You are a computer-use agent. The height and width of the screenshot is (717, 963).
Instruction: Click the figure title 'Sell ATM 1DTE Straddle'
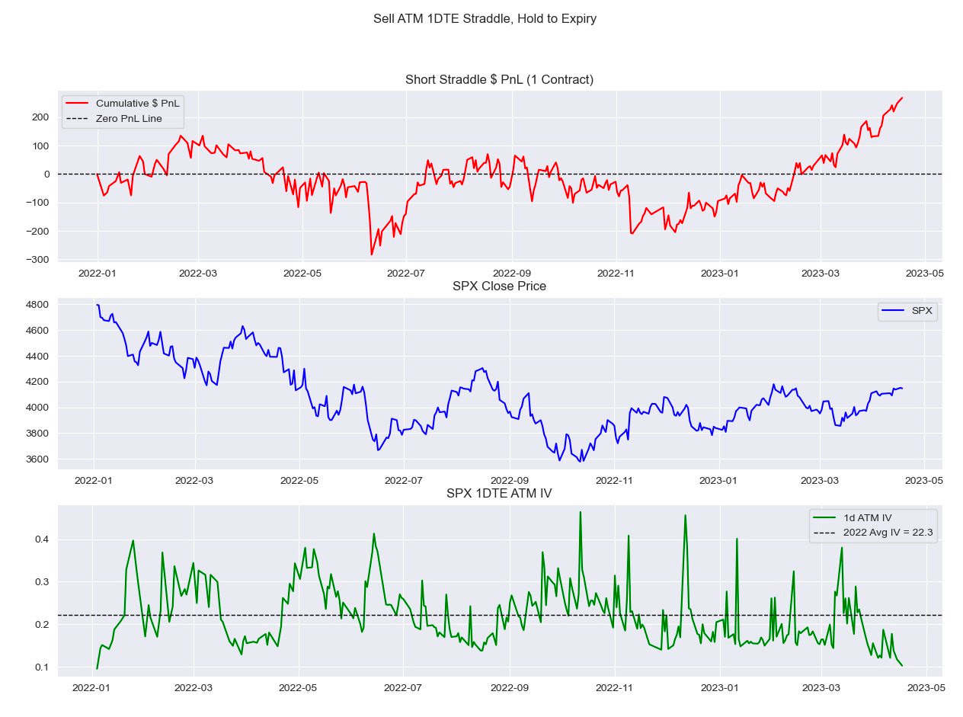click(484, 19)
